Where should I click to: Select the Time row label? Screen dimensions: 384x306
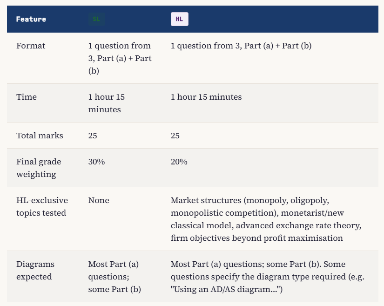coord(27,97)
